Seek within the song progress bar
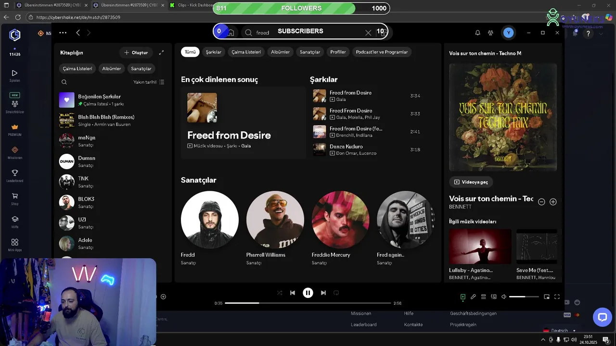Viewport: 616px width, 346px height. coord(308,303)
